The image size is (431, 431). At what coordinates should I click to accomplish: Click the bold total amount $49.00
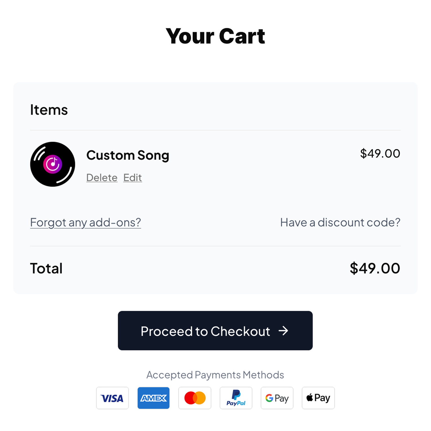[375, 268]
